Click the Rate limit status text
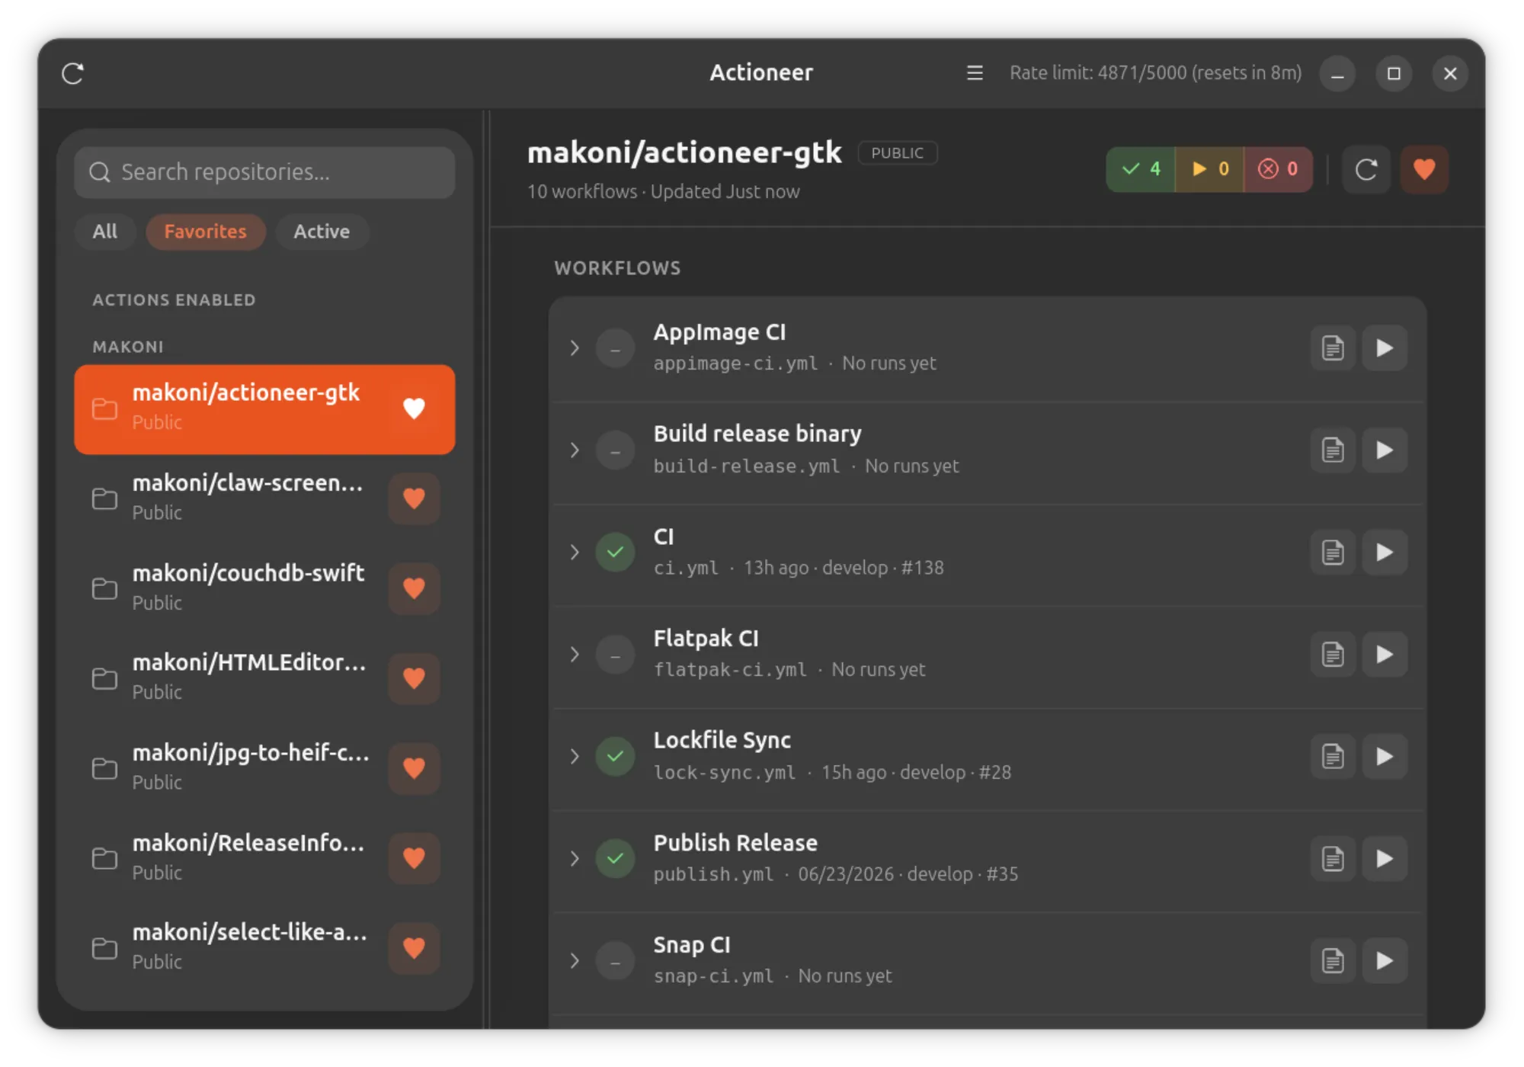Image resolution: width=1524 pixels, height=1067 pixels. pos(1155,73)
